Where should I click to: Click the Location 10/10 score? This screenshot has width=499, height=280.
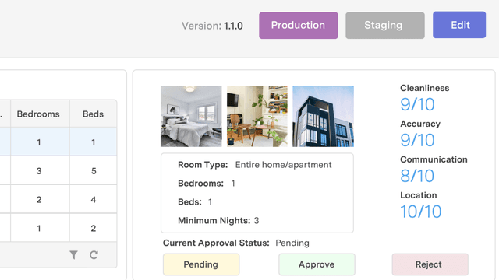pos(421,212)
